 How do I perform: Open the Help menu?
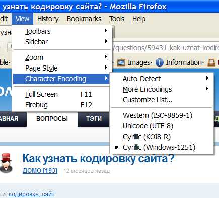139,19
